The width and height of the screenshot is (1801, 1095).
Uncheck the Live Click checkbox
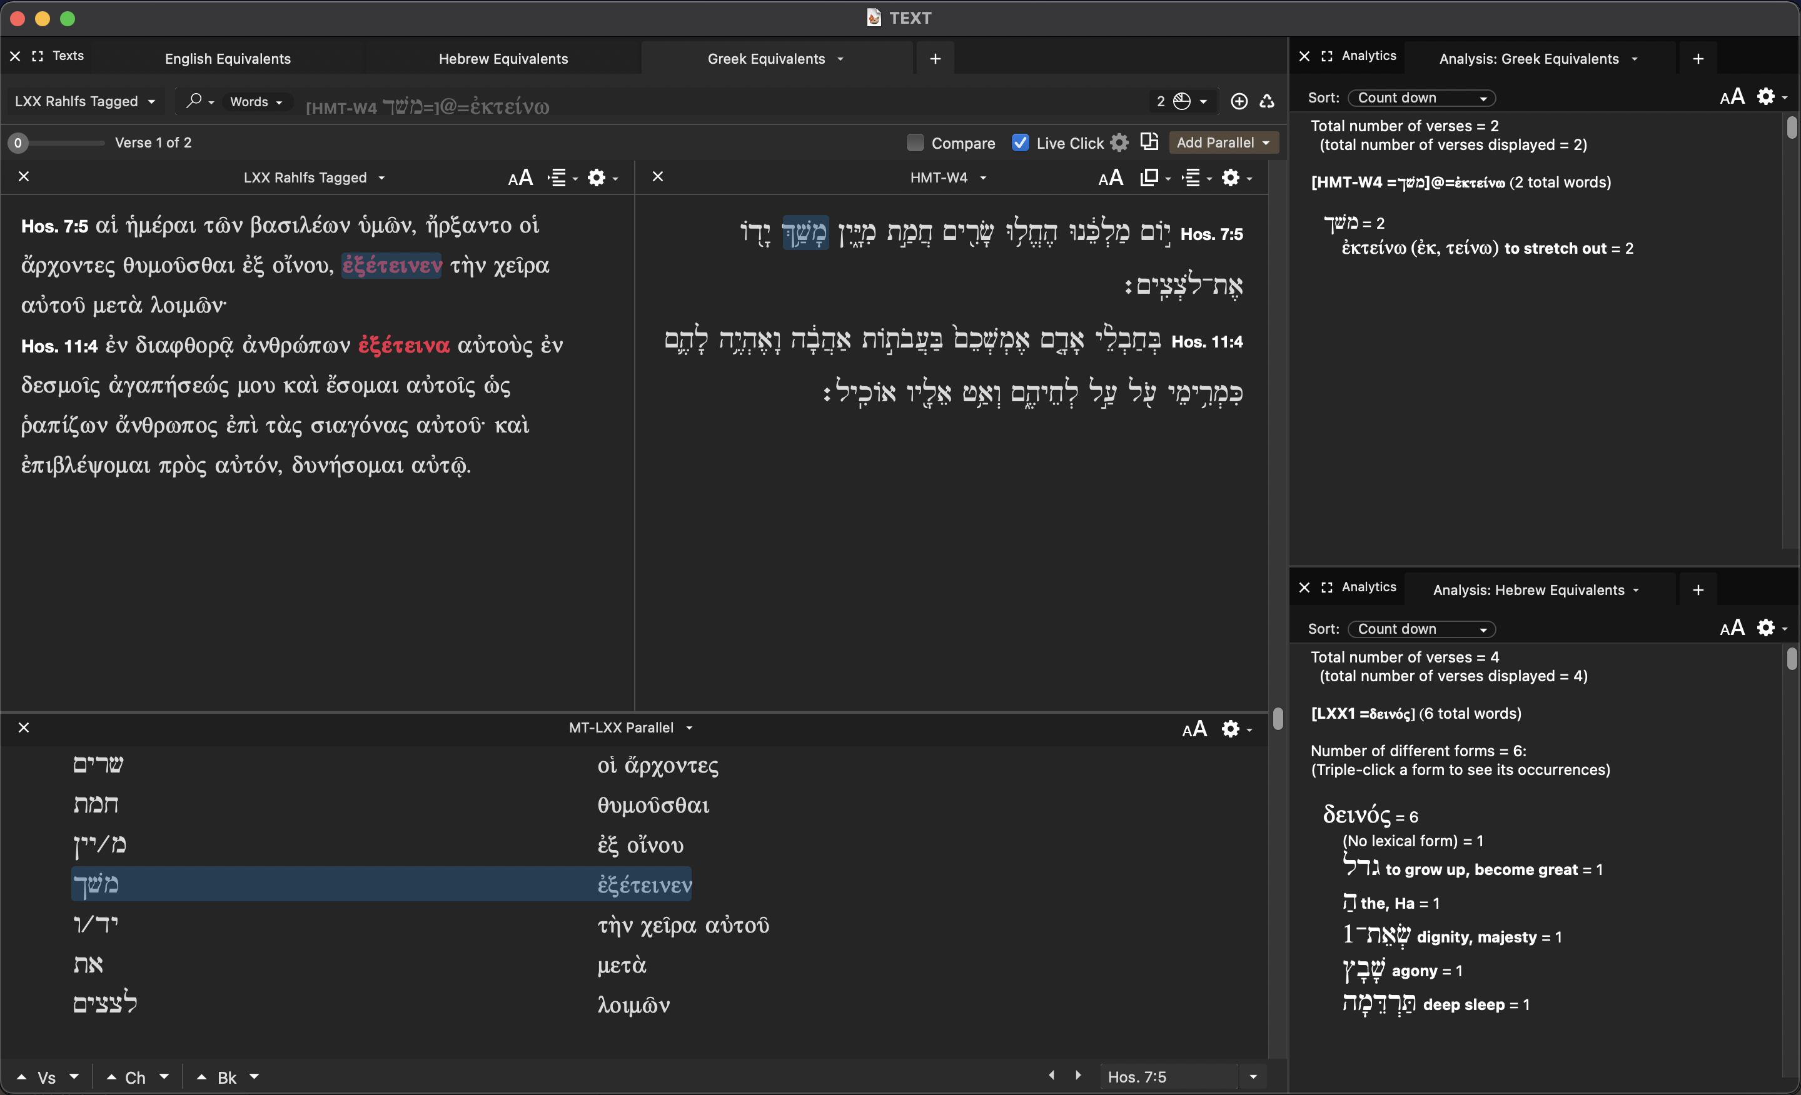click(x=1021, y=142)
